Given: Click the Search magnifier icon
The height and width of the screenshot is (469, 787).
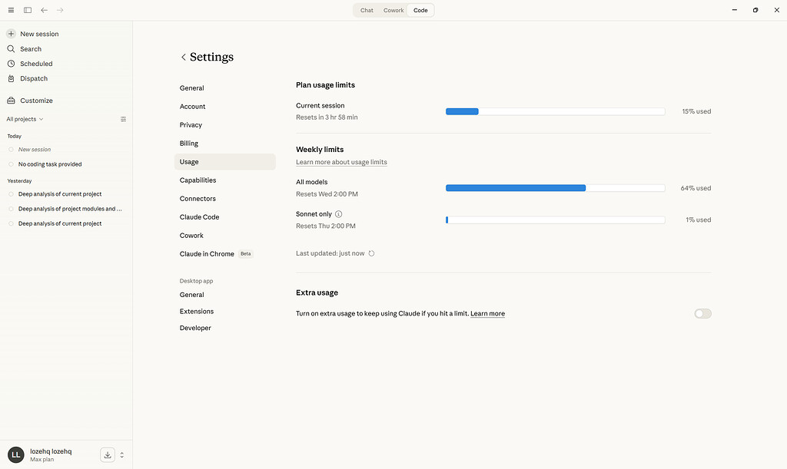Looking at the screenshot, I should click(11, 48).
